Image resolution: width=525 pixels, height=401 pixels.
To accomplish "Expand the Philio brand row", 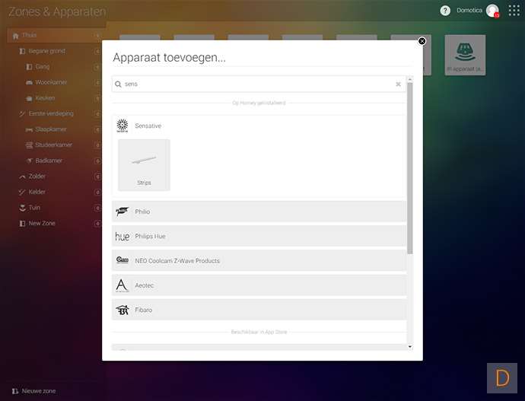I will point(259,212).
